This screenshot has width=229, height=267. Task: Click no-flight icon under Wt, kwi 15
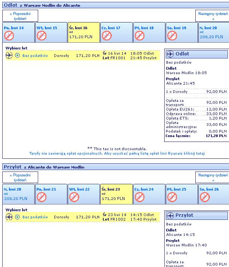(42, 36)
